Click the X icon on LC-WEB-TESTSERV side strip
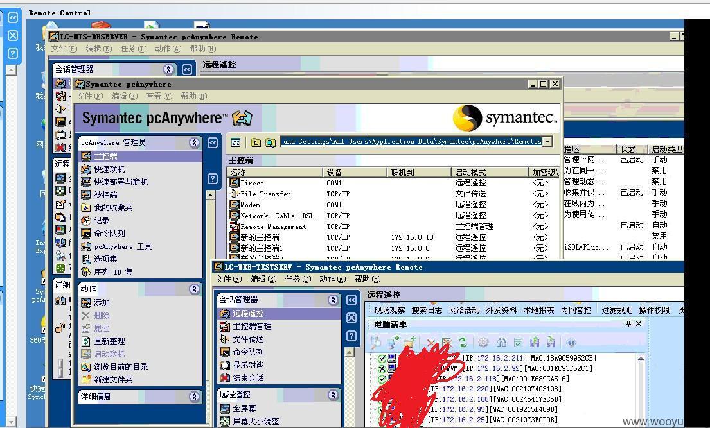The height and width of the screenshot is (428, 710). point(351,318)
